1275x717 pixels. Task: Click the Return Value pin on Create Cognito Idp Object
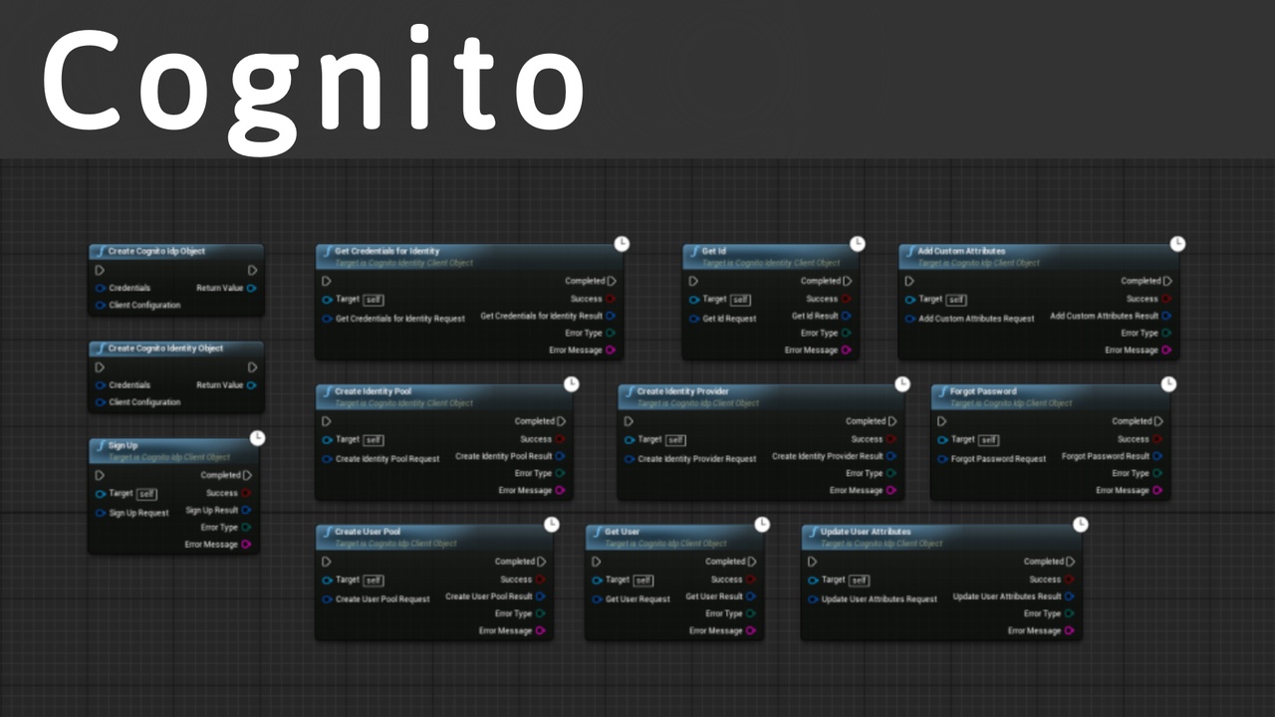pyautogui.click(x=251, y=288)
